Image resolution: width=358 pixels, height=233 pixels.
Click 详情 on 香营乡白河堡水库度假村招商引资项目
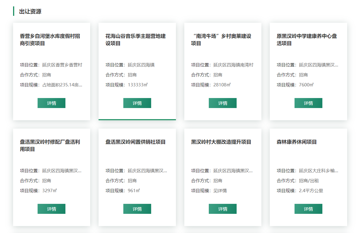tap(51, 103)
